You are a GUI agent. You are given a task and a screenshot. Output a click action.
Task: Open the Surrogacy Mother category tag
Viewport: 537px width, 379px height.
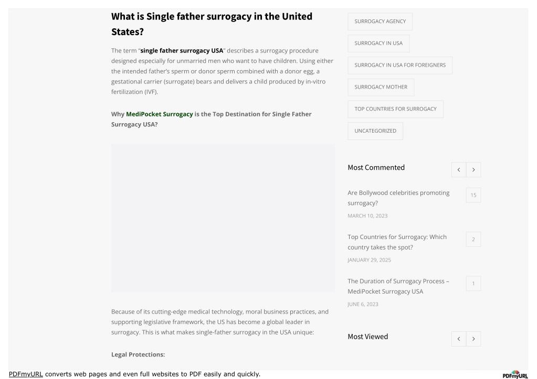click(x=381, y=87)
